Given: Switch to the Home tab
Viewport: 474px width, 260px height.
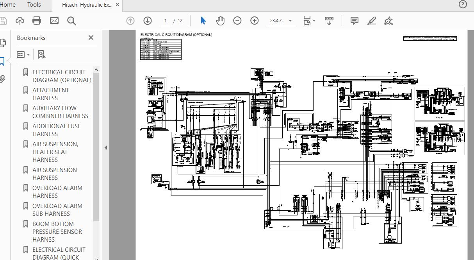Looking at the screenshot, I should (8, 5).
